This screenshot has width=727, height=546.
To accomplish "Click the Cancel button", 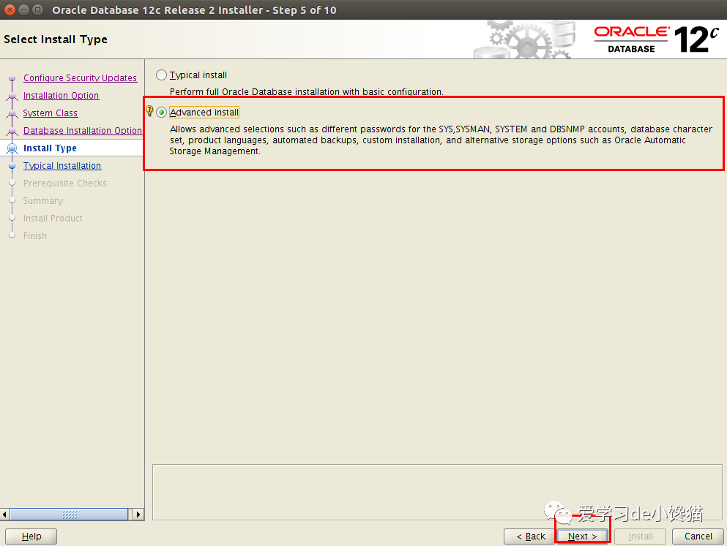I will click(x=698, y=536).
